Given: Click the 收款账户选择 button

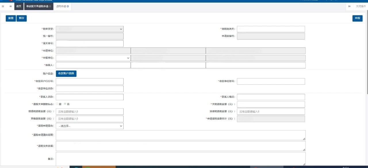Looking at the screenshot, I should [66, 74].
